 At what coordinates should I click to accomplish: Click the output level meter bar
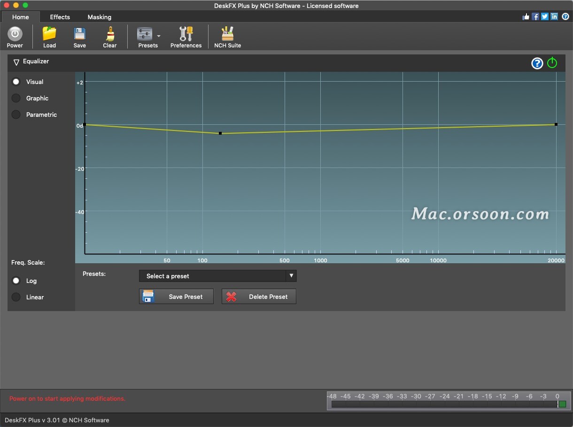point(445,404)
